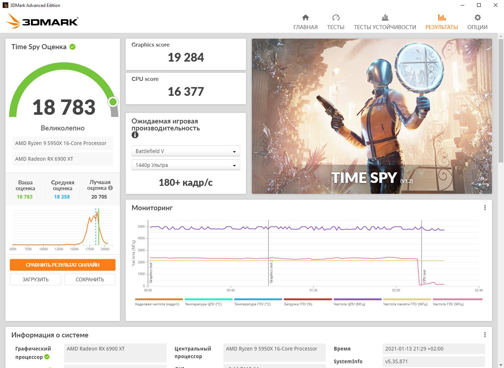Open the three-dot menu in Мониторинг panel

pyautogui.click(x=485, y=208)
